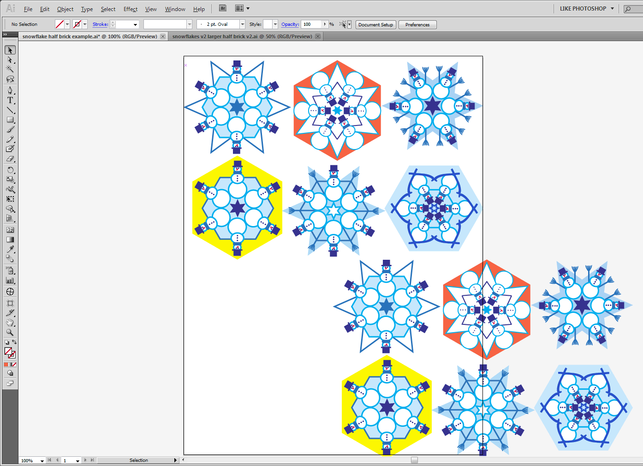Viewport: 643px width, 466px height.
Task: Change the screen mode at toolbox bottom
Action: [x=10, y=383]
